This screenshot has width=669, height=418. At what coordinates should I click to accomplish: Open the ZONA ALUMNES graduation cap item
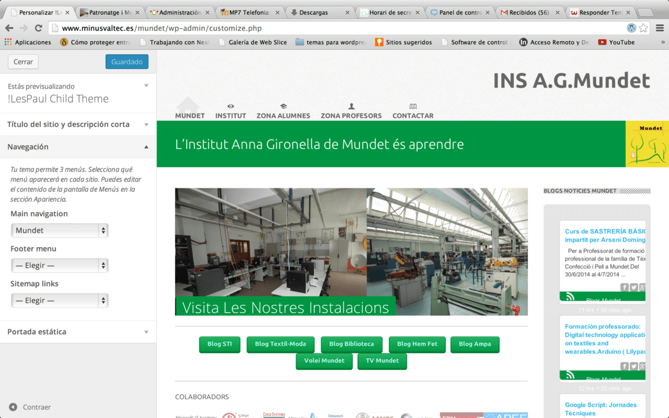283,112
